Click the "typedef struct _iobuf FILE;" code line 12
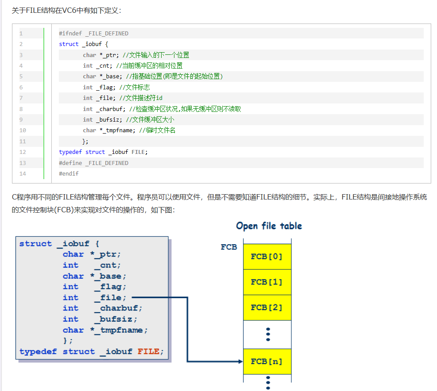The width and height of the screenshot is (437, 391). 103,152
